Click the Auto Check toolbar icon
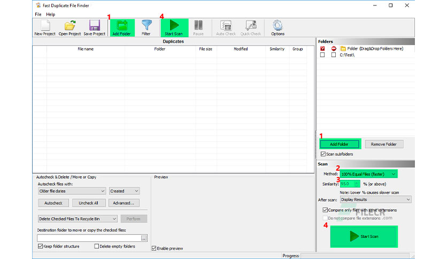This screenshot has height=259, width=447. point(226,28)
